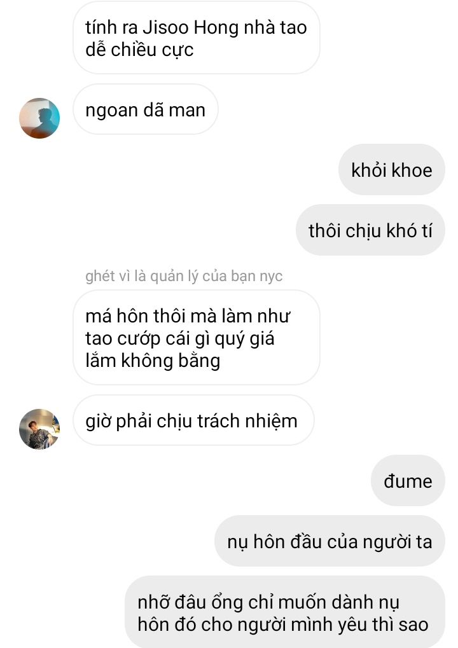This screenshot has width=458, height=648.
Task: Tap the line "nhỡ đâu ổng chỉ muốn dành nụ"
Action: 268,602
